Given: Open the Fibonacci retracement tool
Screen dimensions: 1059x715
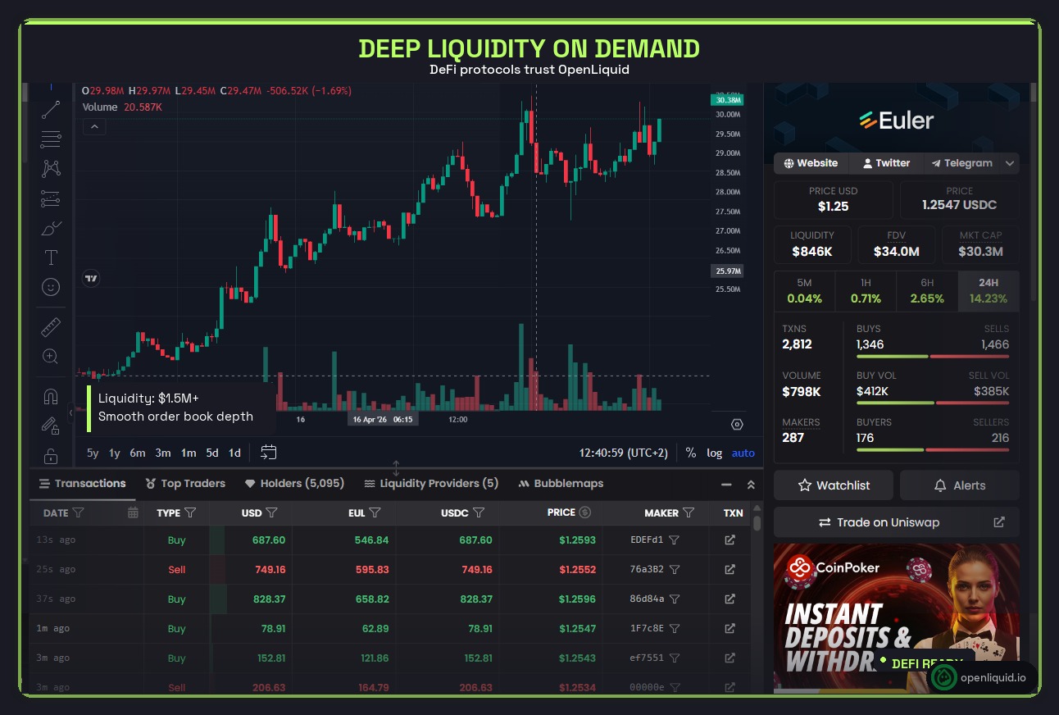Looking at the screenshot, I should 50,139.
